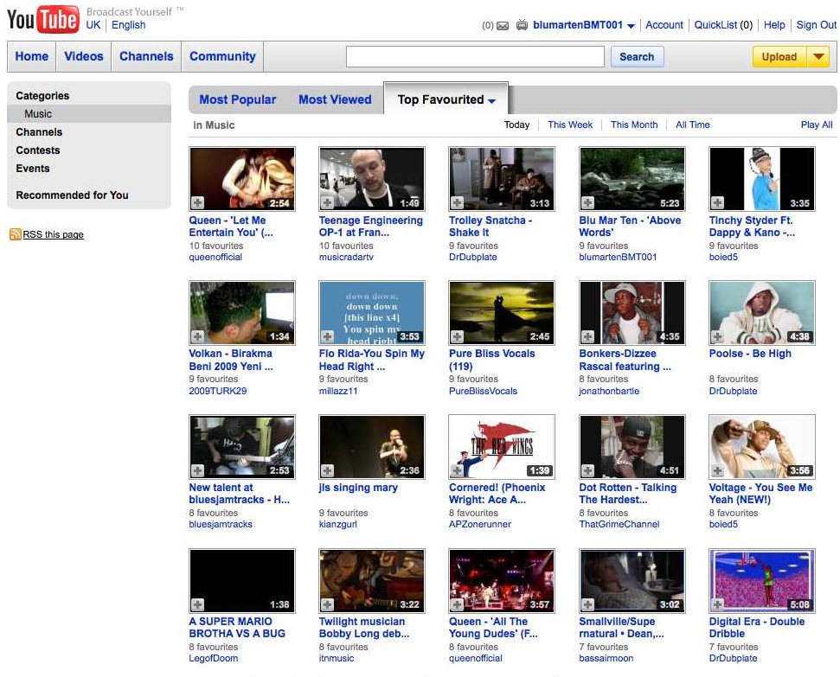The width and height of the screenshot is (840, 677).
Task: Add Teenage Engineering OP-1 video to QuickList
Action: coord(327,202)
